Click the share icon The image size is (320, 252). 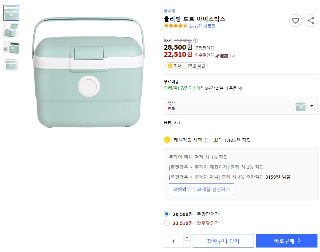pyautogui.click(x=311, y=20)
